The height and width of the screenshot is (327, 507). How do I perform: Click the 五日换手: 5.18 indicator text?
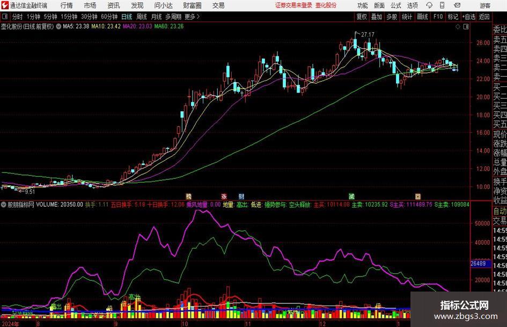128,205
